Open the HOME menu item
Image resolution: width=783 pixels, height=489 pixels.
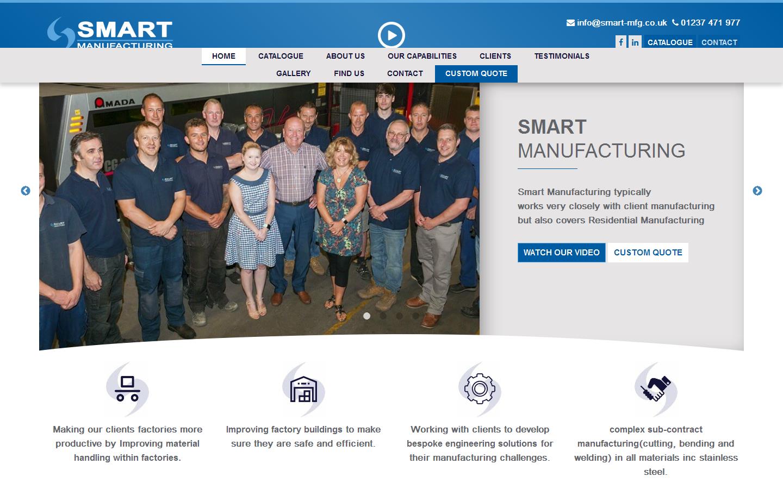click(x=223, y=56)
